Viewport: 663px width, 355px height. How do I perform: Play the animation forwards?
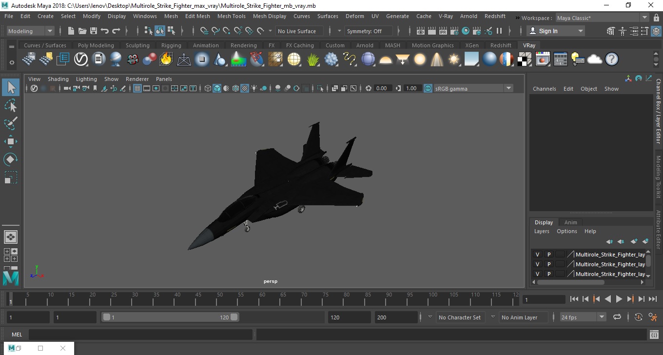pyautogui.click(x=619, y=299)
